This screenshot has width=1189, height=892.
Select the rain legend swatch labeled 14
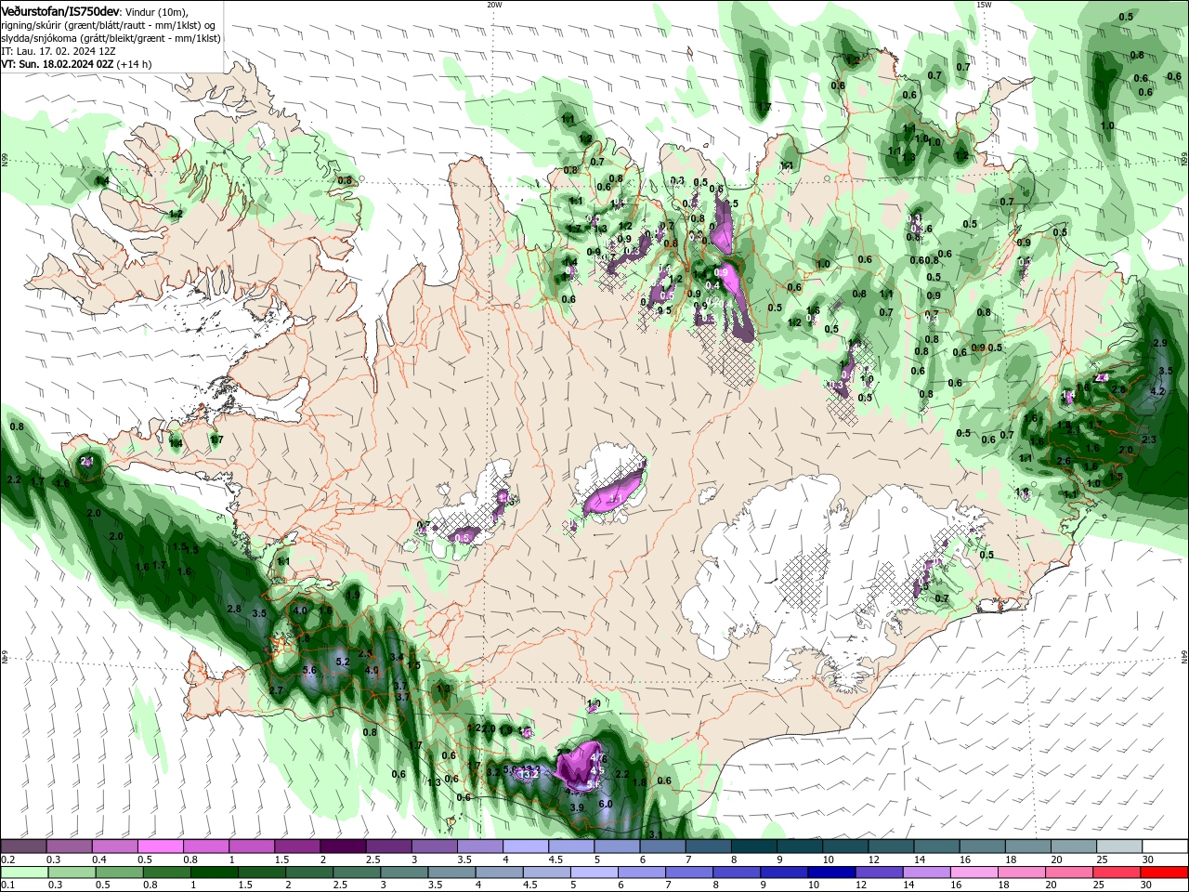click(x=927, y=872)
